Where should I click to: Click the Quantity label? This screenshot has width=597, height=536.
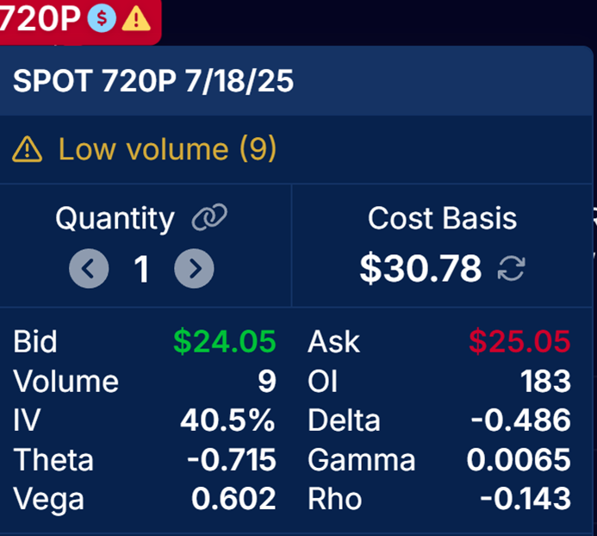tap(115, 219)
